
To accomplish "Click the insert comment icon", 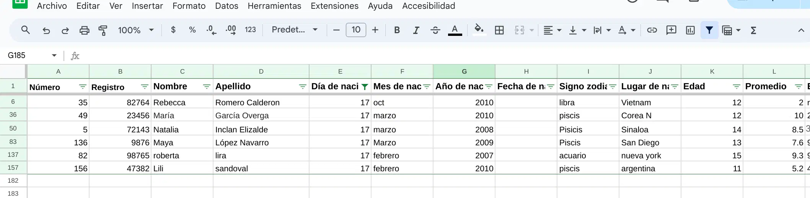I will pyautogui.click(x=671, y=30).
